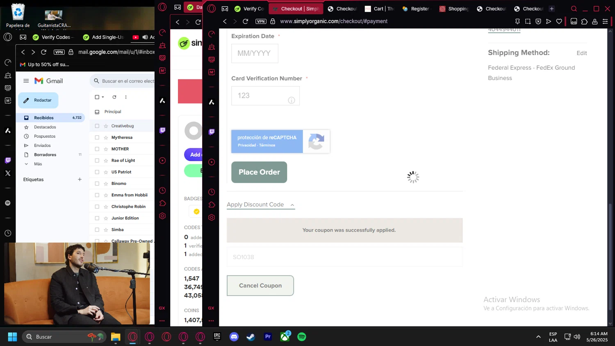Add a new Etiquetas label with plus
The width and height of the screenshot is (615, 346).
pyautogui.click(x=80, y=180)
